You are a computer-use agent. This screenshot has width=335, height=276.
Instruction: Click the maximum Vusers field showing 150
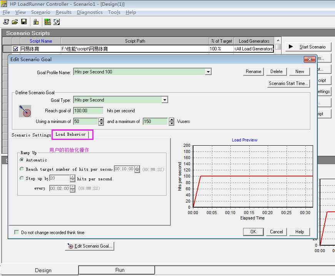pyautogui.click(x=156, y=121)
